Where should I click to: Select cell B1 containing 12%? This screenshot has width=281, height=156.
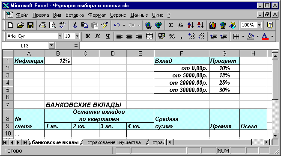pyautogui.click(x=58, y=61)
